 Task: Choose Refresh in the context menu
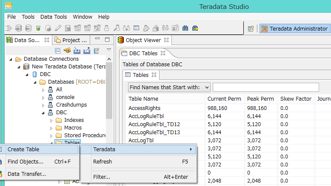(138, 161)
